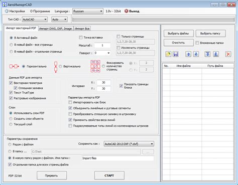Open the Импорт векторный PDF tab
The image size is (238, 185).
pyautogui.click(x=21, y=28)
